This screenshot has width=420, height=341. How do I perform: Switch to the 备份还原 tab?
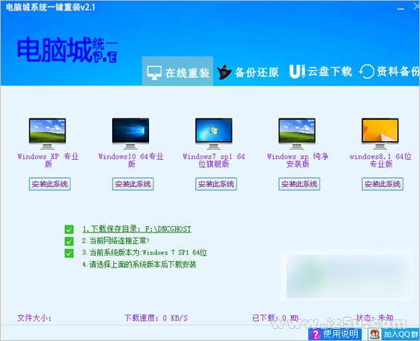[247, 72]
